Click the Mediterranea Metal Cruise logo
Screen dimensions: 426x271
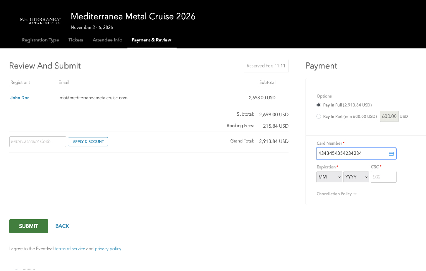pos(40,20)
